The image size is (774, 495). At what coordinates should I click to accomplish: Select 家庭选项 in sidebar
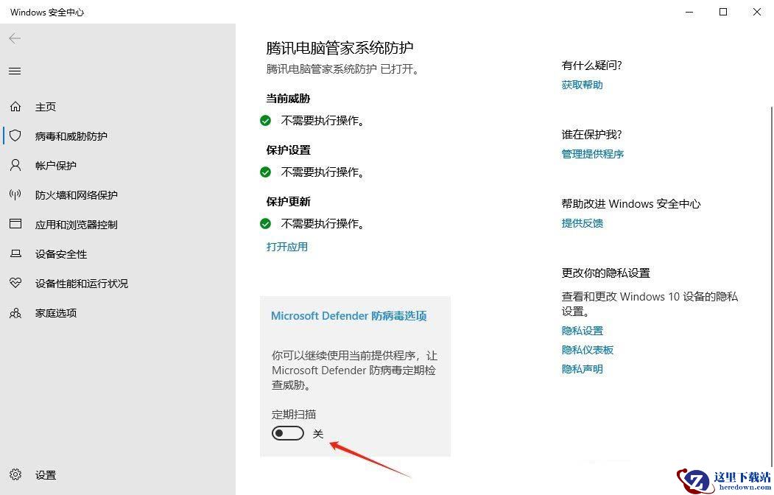56,313
